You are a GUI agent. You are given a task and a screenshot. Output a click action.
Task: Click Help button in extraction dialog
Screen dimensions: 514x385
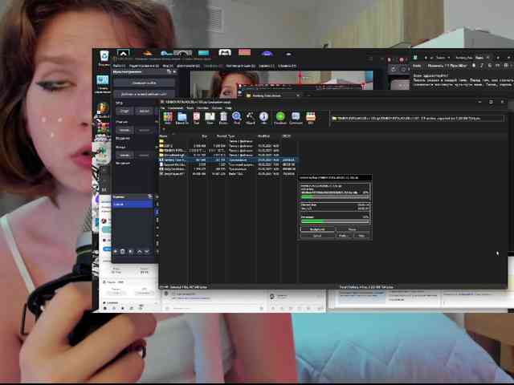[361, 235]
